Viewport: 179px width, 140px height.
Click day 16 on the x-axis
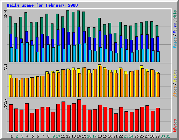[89, 136]
